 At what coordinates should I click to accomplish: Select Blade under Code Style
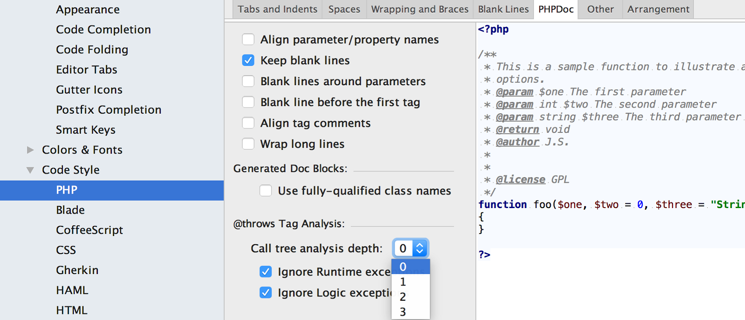(x=70, y=210)
